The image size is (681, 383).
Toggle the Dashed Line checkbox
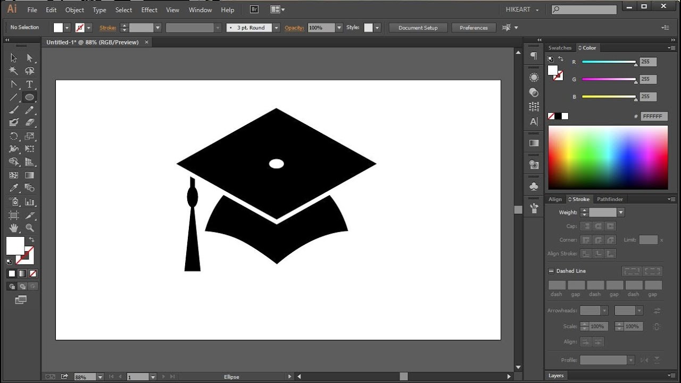(x=551, y=271)
